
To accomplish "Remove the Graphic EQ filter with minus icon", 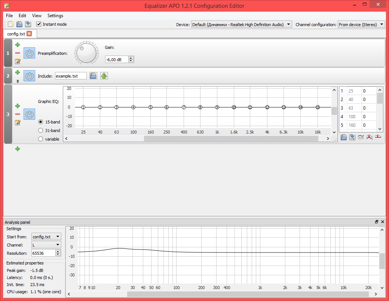I will [x=18, y=114].
